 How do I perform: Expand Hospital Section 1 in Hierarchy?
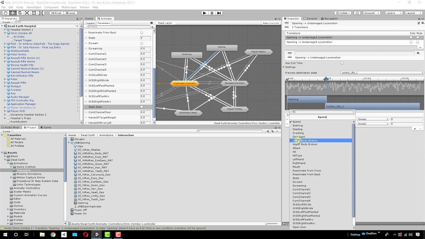pyautogui.click(x=5, y=30)
